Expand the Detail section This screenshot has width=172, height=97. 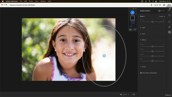tap(143, 67)
